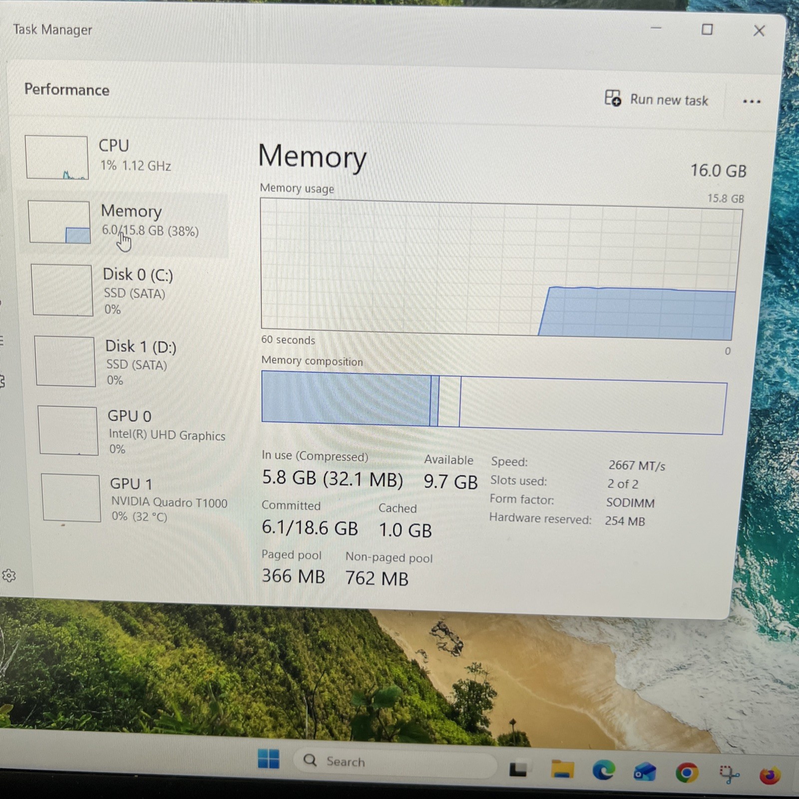
Task: Click the GPU 1 mini graph thumbnail
Action: [71, 498]
